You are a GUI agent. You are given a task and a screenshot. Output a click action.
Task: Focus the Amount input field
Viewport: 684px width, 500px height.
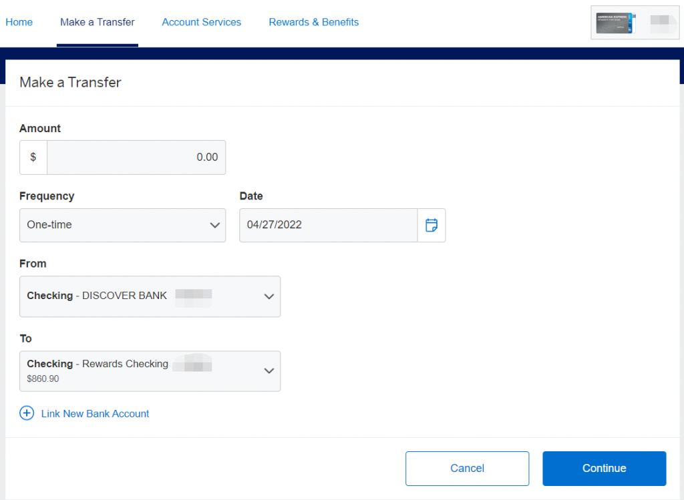pos(136,158)
